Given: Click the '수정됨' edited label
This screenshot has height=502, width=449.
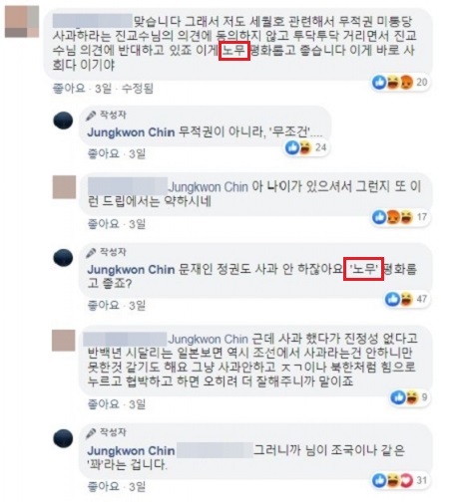Looking at the screenshot, I should point(138,89).
